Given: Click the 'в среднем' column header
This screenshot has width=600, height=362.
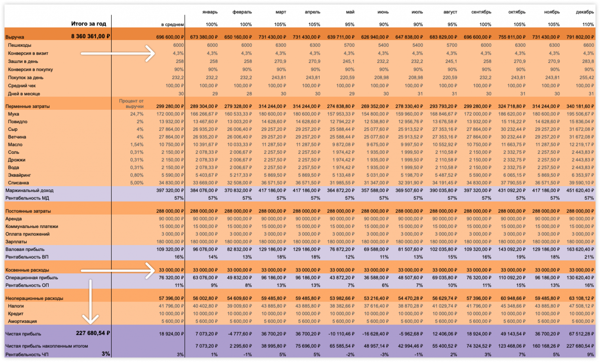Looking at the screenshot, I should pos(172,25).
